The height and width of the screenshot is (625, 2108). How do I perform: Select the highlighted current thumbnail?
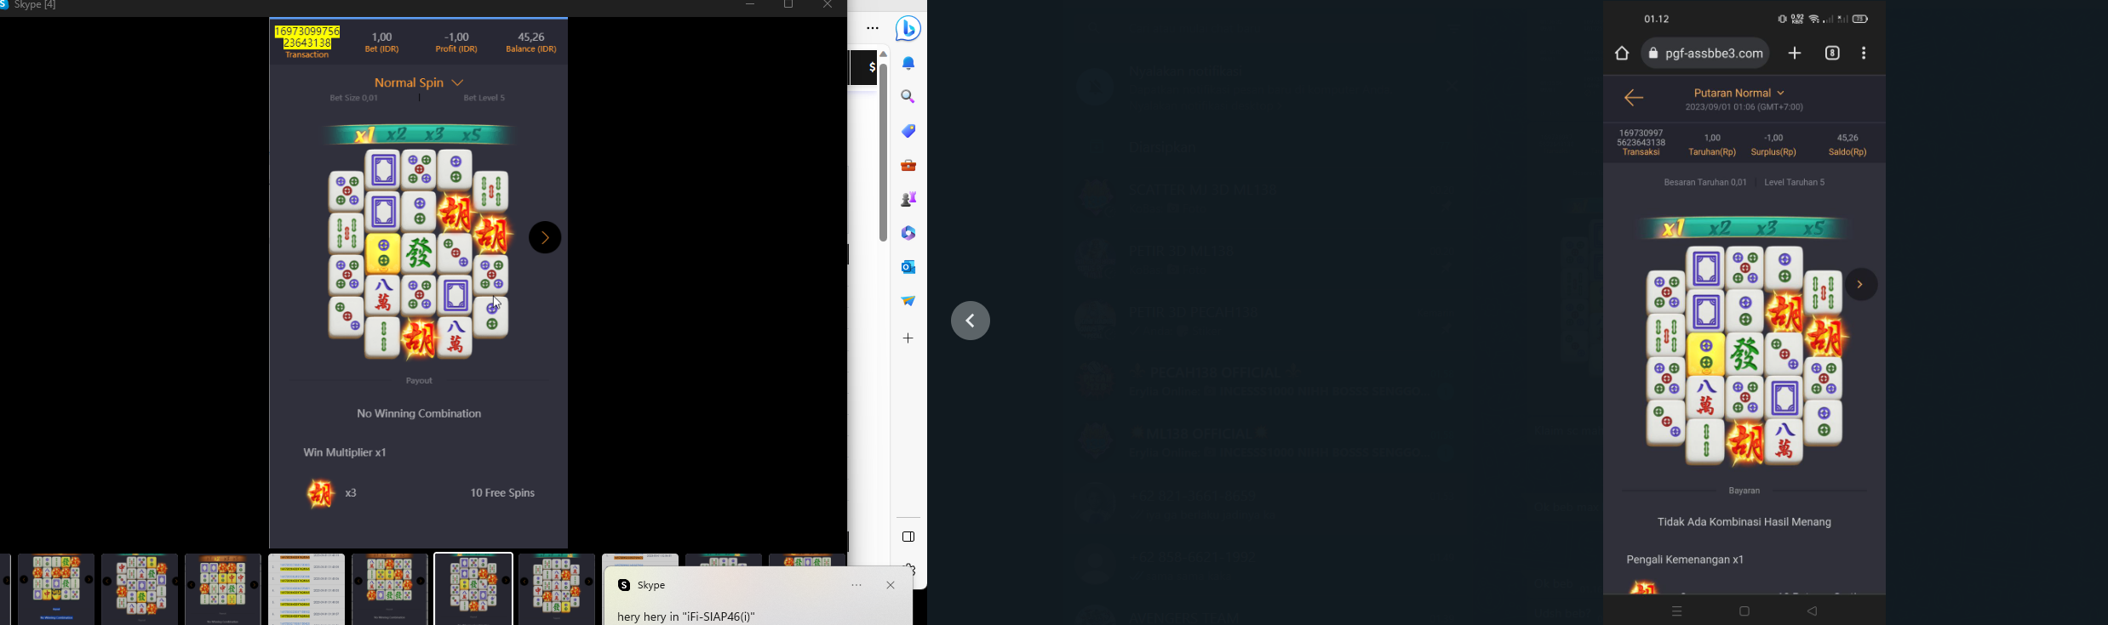pyautogui.click(x=473, y=589)
